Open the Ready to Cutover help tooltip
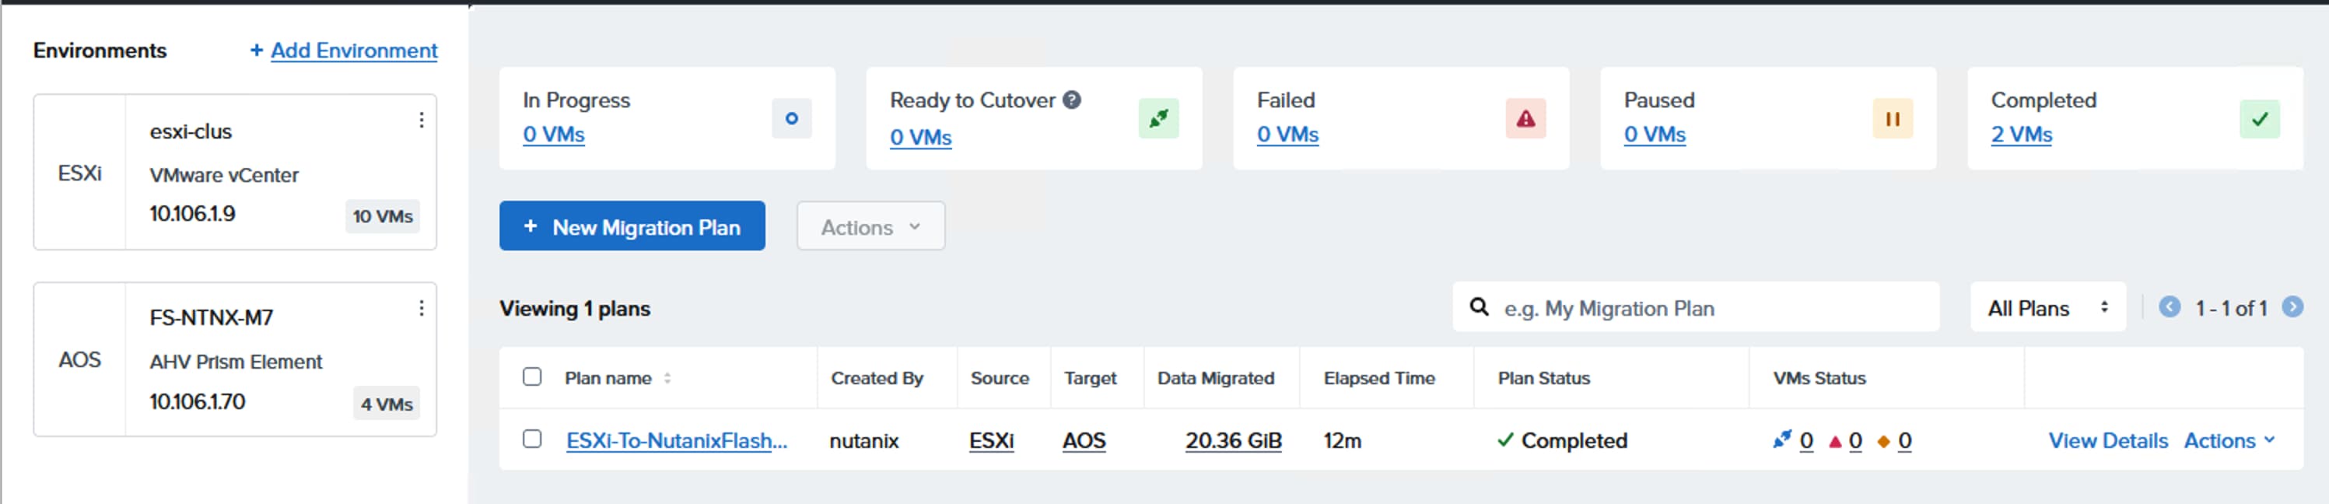 tap(1071, 100)
